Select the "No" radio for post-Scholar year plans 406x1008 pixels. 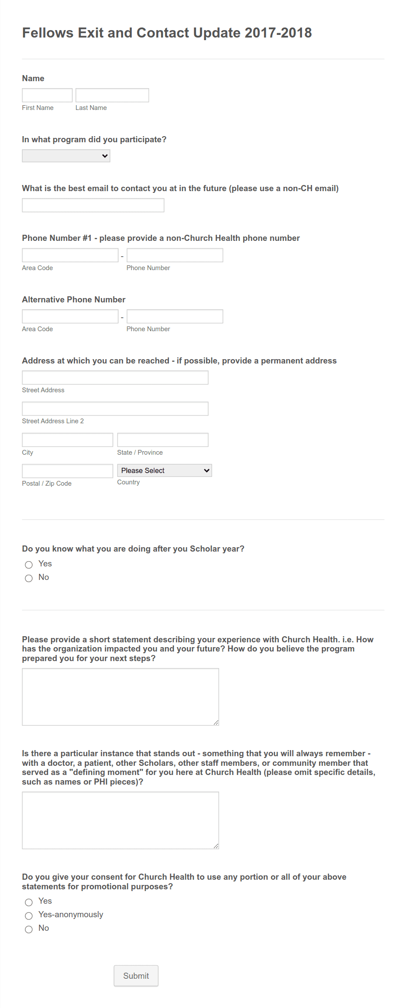tap(29, 578)
